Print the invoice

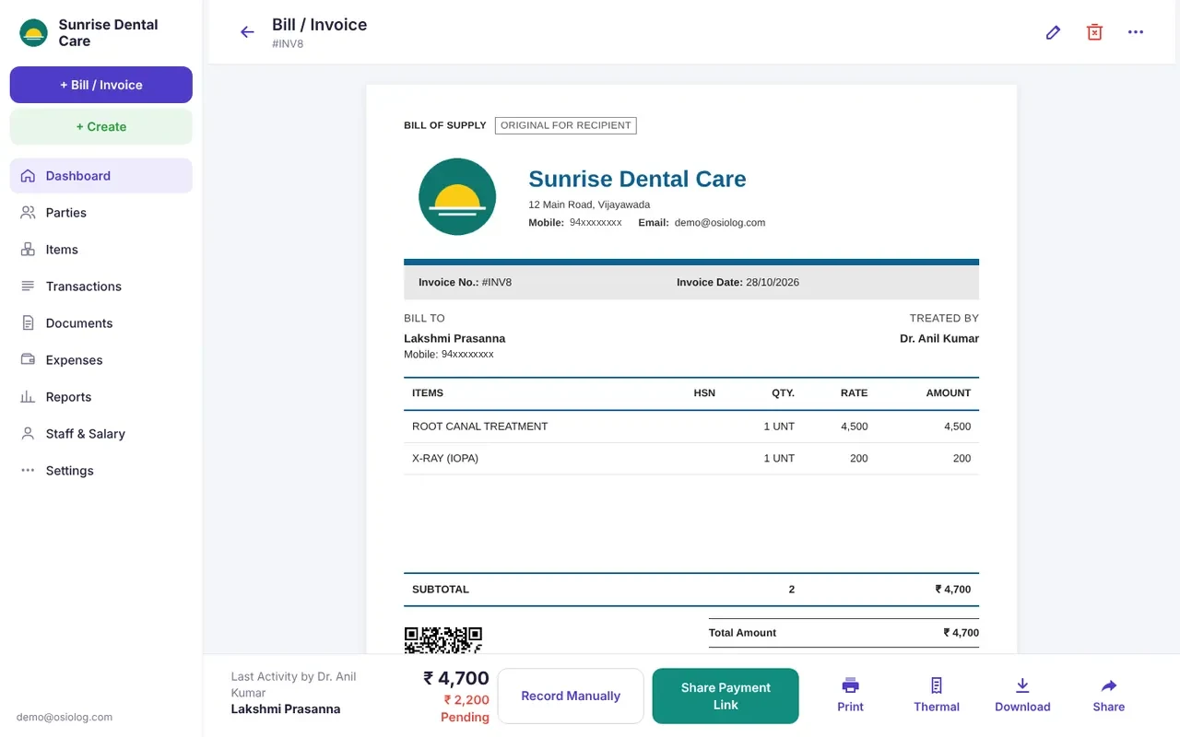[x=850, y=696]
